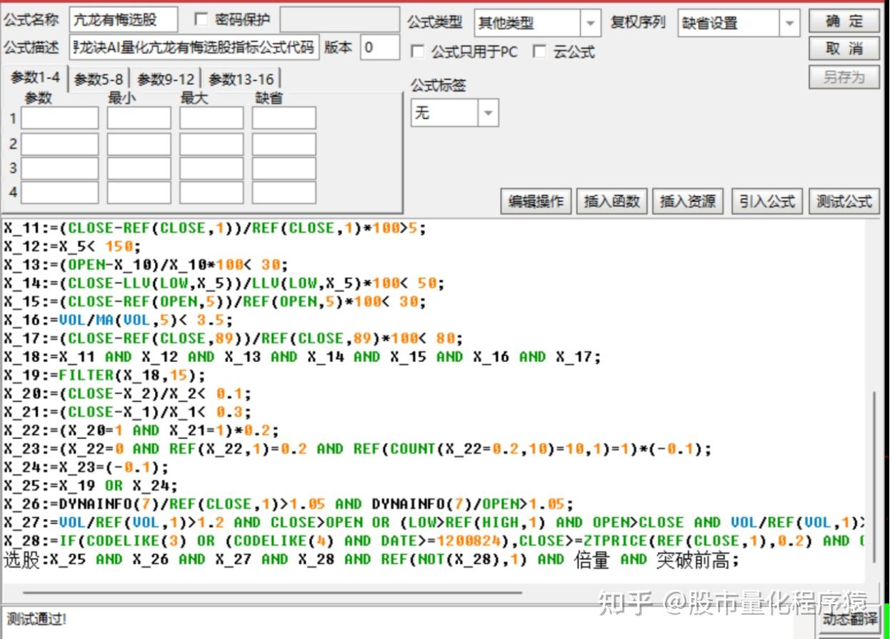Click the parameter 2 缺省 field
The height and width of the screenshot is (639, 890).
[x=284, y=144]
